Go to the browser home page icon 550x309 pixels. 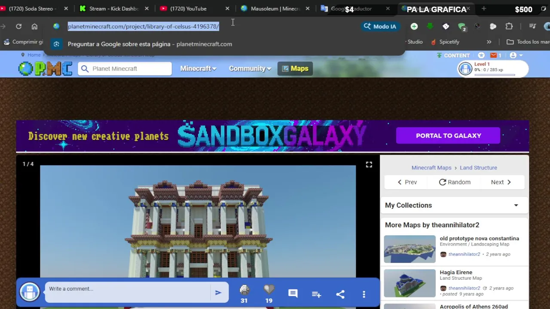[34, 26]
